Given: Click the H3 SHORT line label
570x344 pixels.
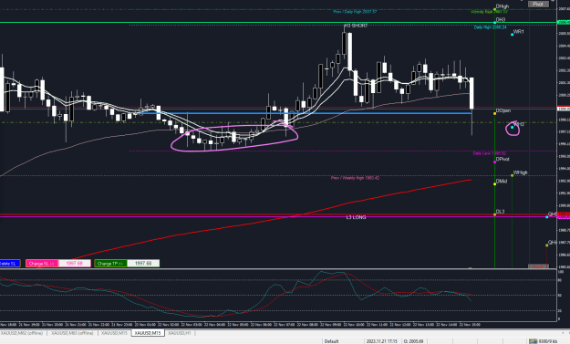Looking at the screenshot, I should pyautogui.click(x=356, y=26).
